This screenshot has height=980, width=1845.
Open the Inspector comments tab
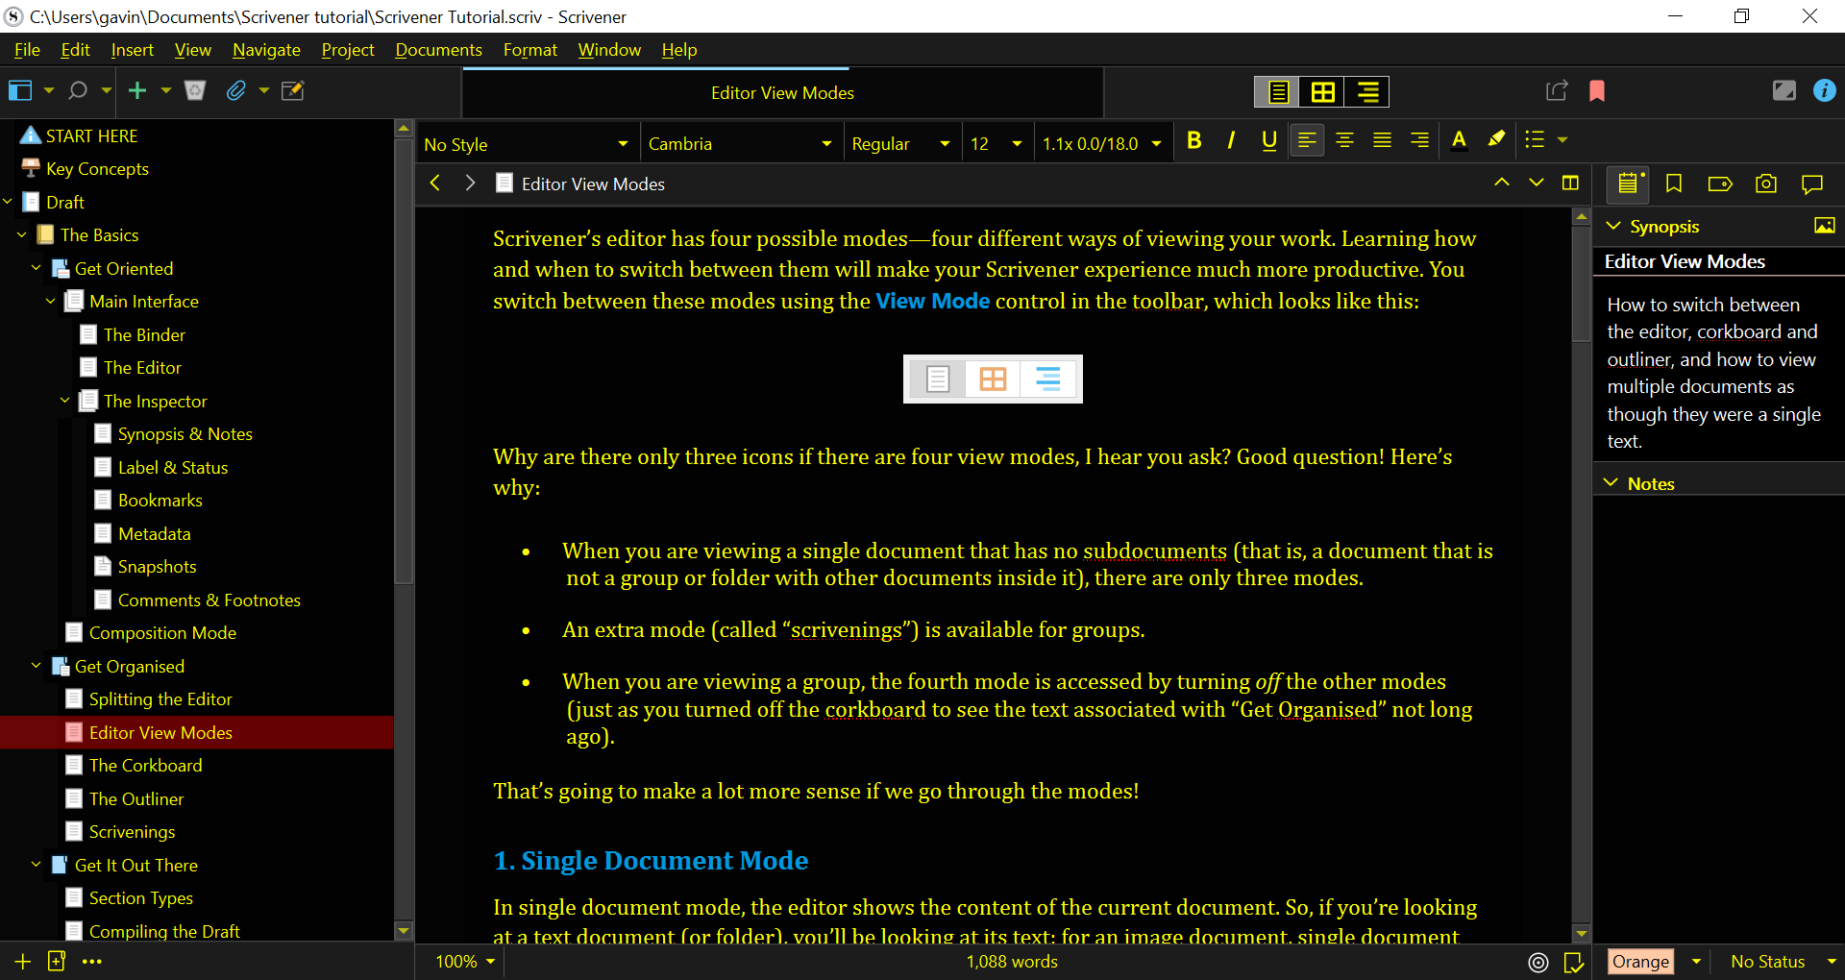(1812, 184)
